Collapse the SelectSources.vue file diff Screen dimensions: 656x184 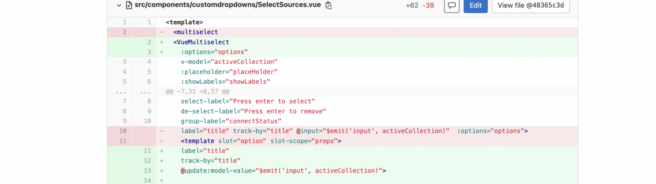click(119, 5)
